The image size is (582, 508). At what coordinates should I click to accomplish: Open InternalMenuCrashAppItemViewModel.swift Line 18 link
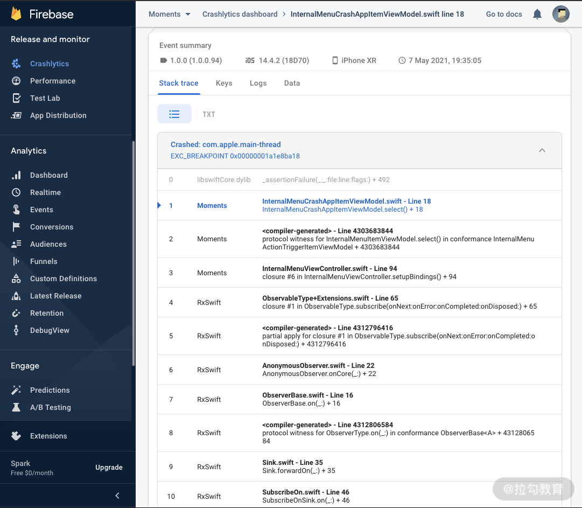(346, 201)
